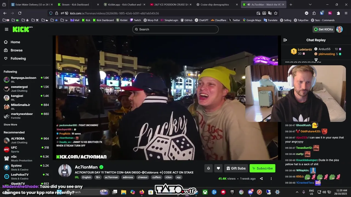Open Discord from the taskbar
This screenshot has height=197, width=351.
coord(250,192)
